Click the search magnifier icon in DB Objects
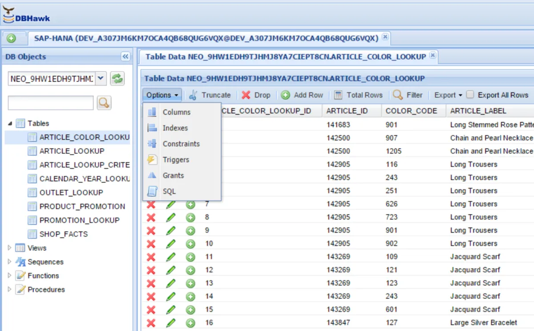Image resolution: width=534 pixels, height=331 pixels. [x=104, y=103]
